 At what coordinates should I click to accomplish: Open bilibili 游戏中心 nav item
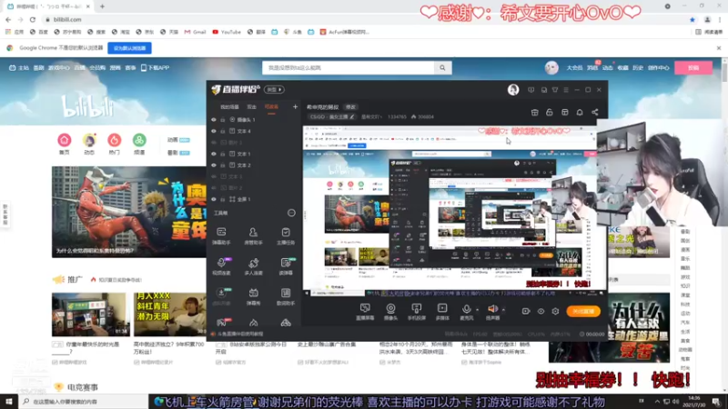(x=59, y=67)
